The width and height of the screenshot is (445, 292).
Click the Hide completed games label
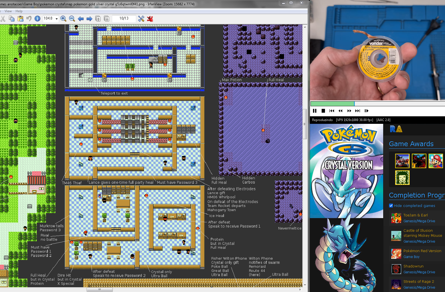(414, 206)
